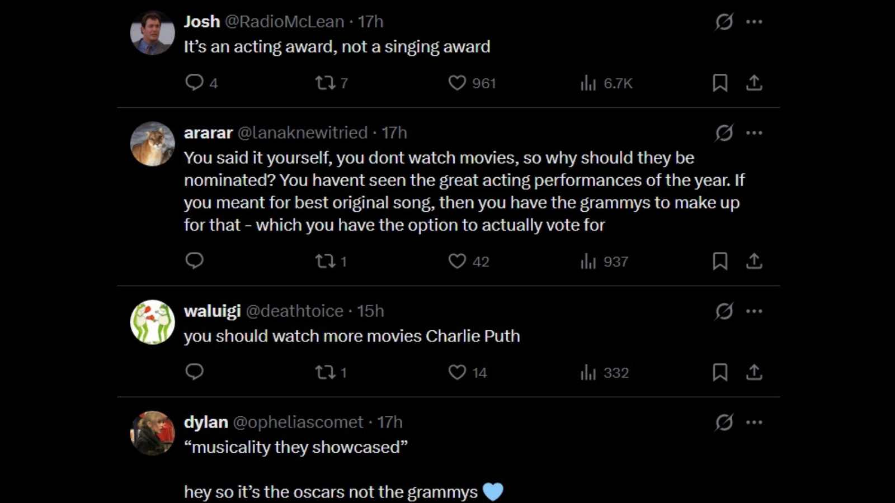Toggle like on Josh's tweet
Viewport: 895px width, 503px height.
(456, 83)
